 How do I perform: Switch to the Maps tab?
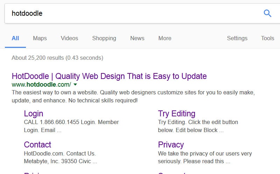point(40,38)
